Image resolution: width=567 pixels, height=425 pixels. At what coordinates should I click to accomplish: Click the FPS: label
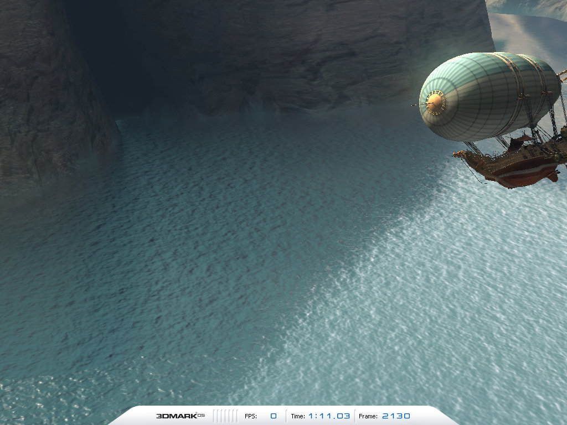pyautogui.click(x=251, y=416)
